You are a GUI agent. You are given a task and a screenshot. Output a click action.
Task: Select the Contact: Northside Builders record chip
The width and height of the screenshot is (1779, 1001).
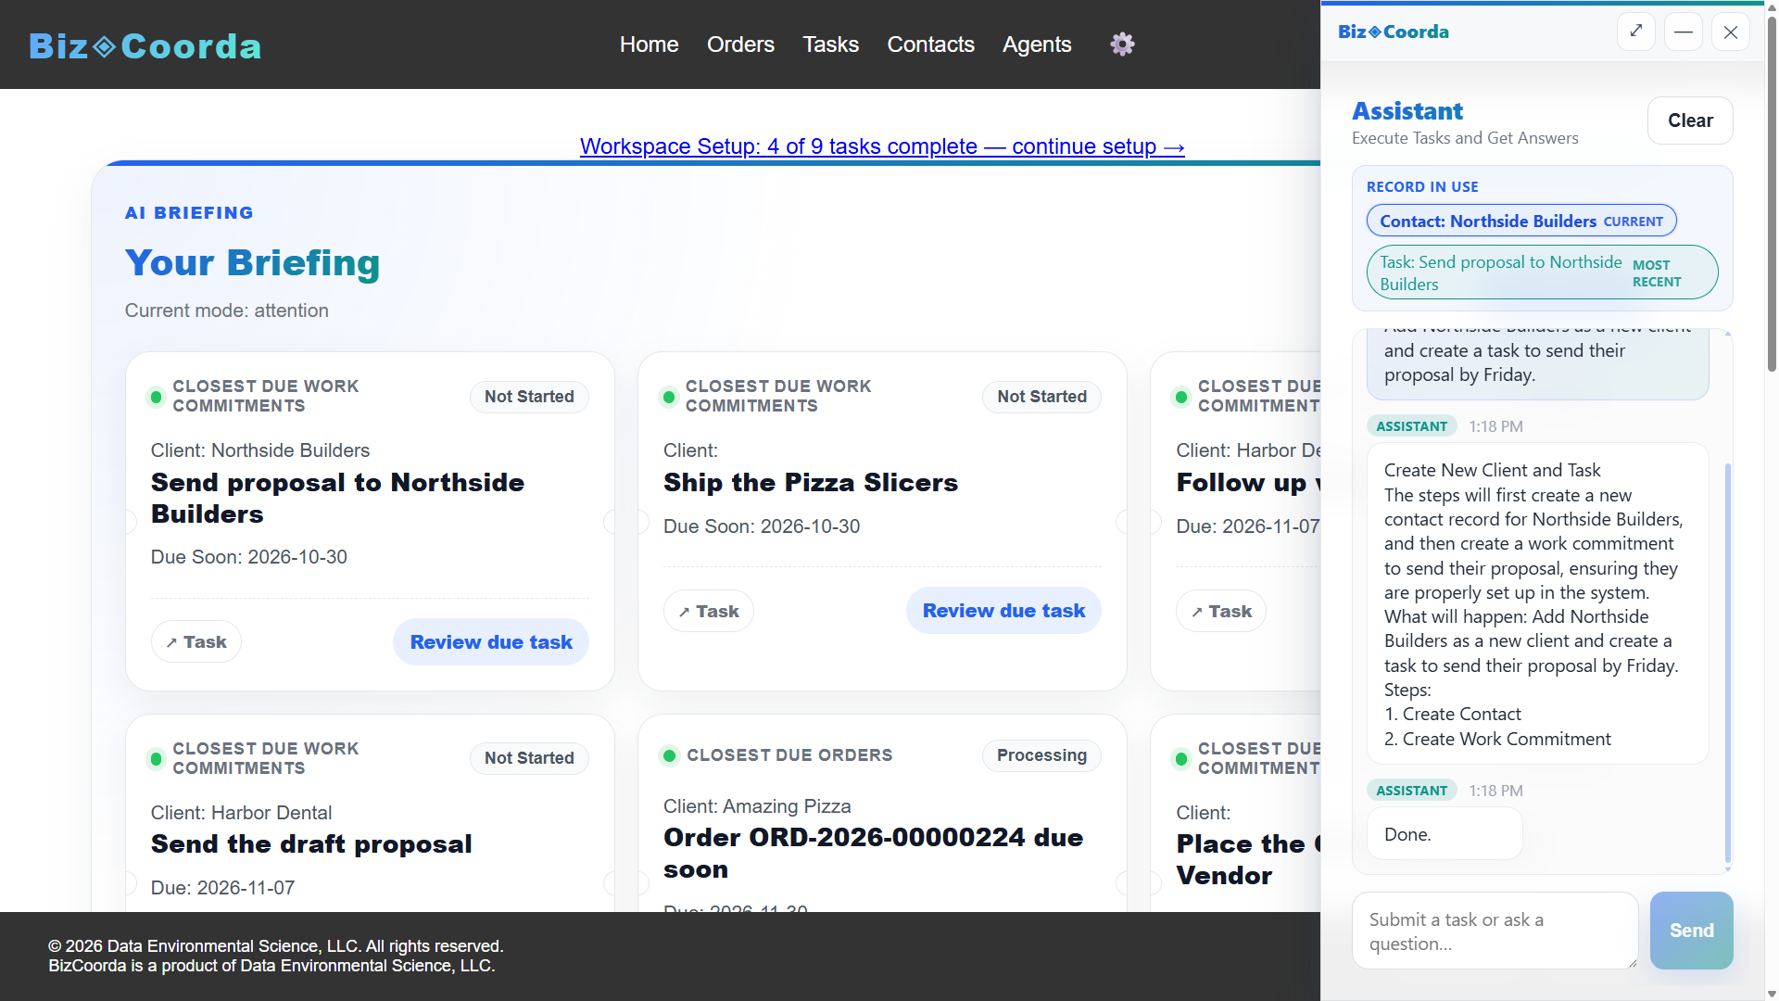tap(1521, 221)
